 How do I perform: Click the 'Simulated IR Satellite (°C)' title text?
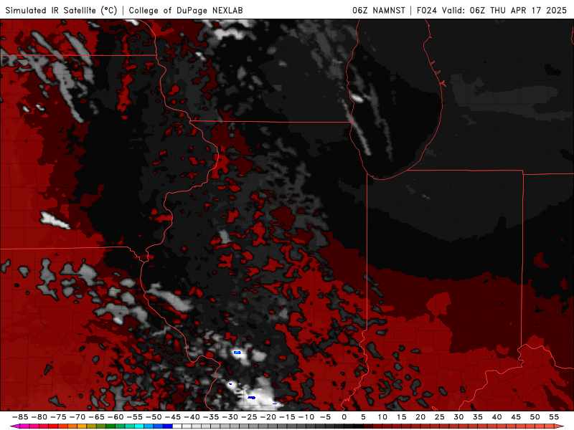tap(61, 10)
